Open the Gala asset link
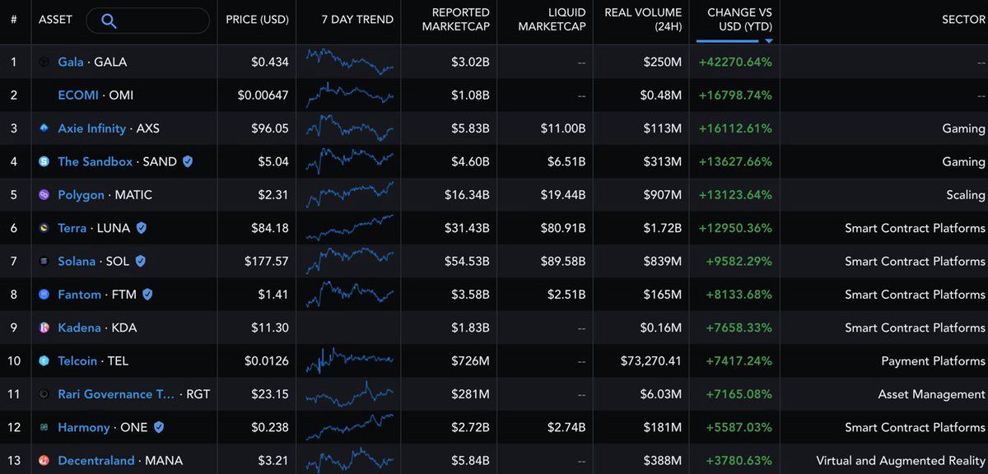Viewport: 988px width, 474px height. tap(71, 62)
